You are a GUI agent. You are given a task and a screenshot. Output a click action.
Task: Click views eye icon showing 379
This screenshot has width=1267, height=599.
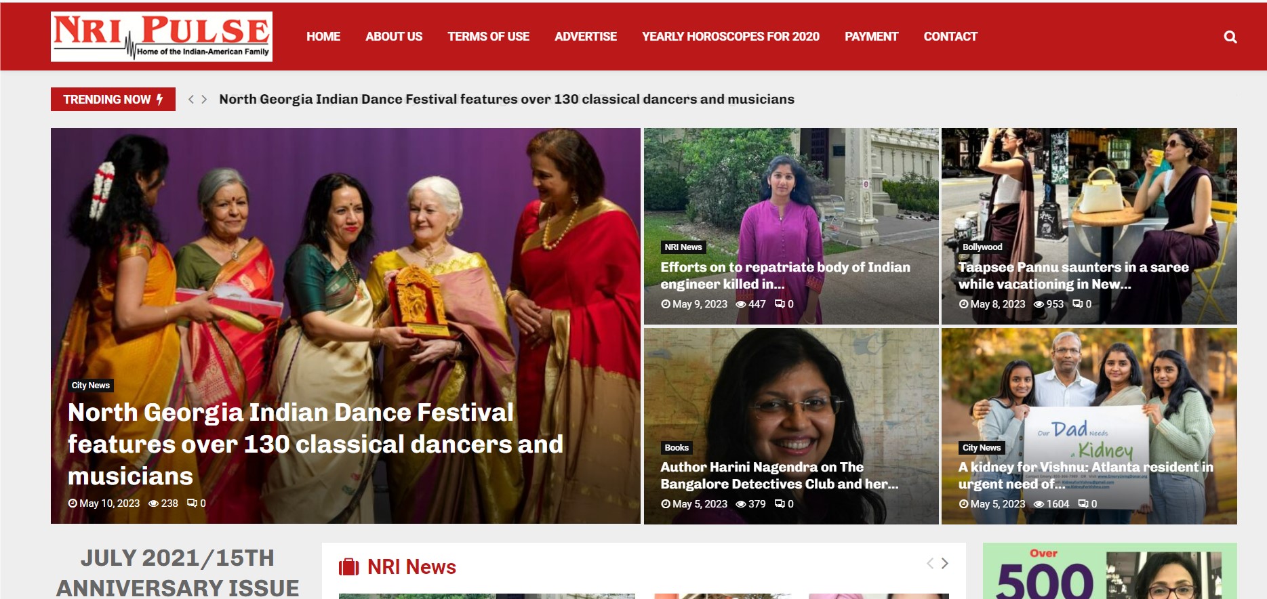click(741, 504)
